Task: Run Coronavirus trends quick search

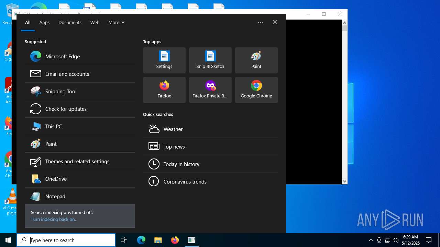Action: coord(210,181)
